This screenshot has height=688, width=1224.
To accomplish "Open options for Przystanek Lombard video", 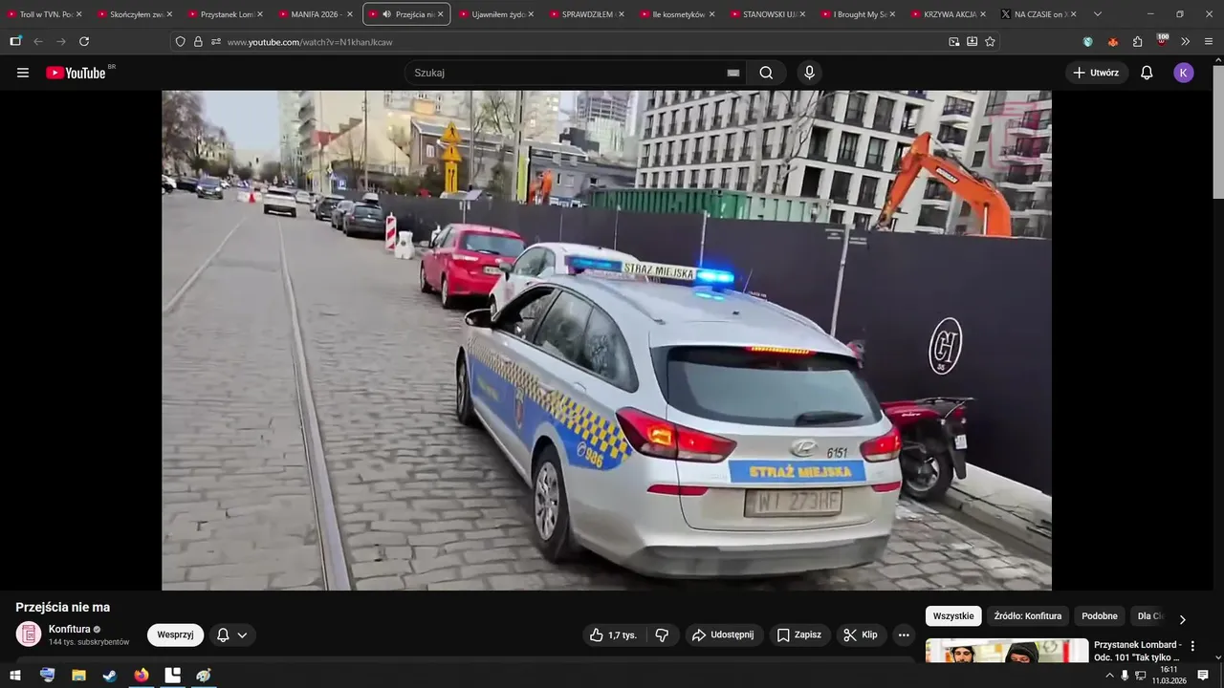I will (x=1192, y=647).
